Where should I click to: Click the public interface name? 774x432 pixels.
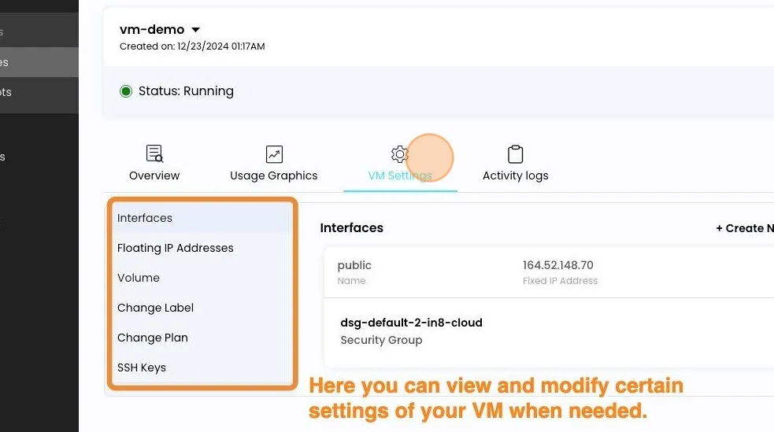[x=354, y=265]
